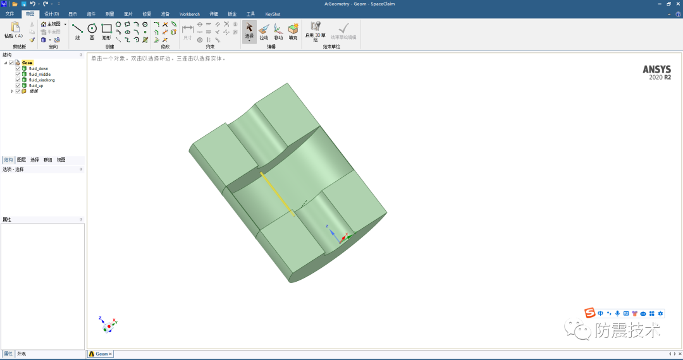Image resolution: width=683 pixels, height=360 pixels.
Task: Click the Open folder icon in title bar
Action: [15, 4]
